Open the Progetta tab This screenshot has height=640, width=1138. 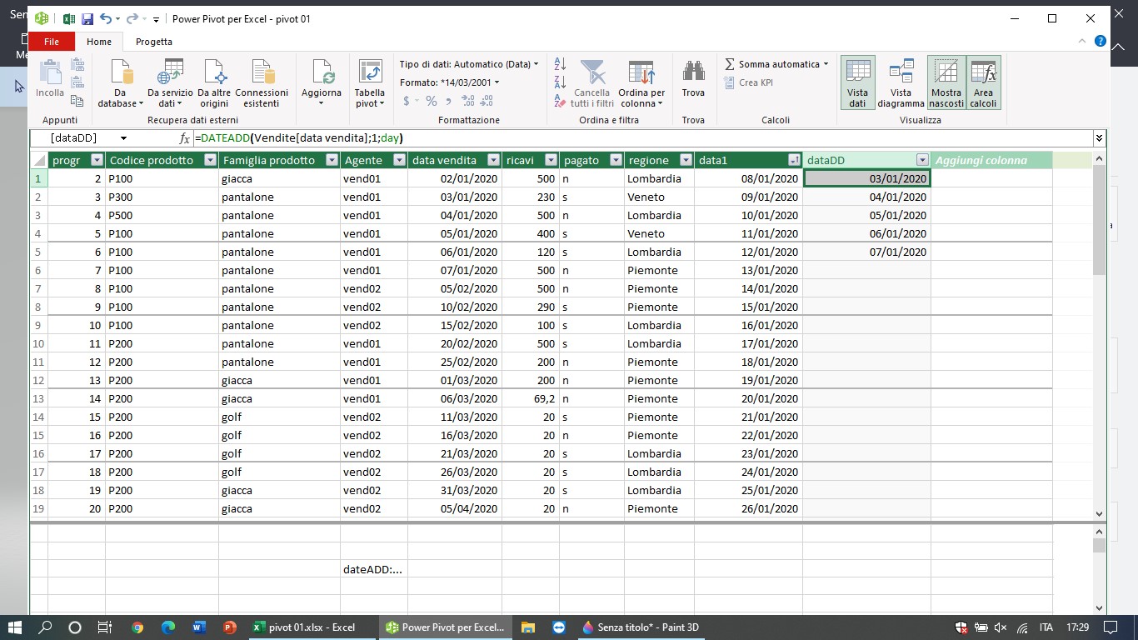154,42
